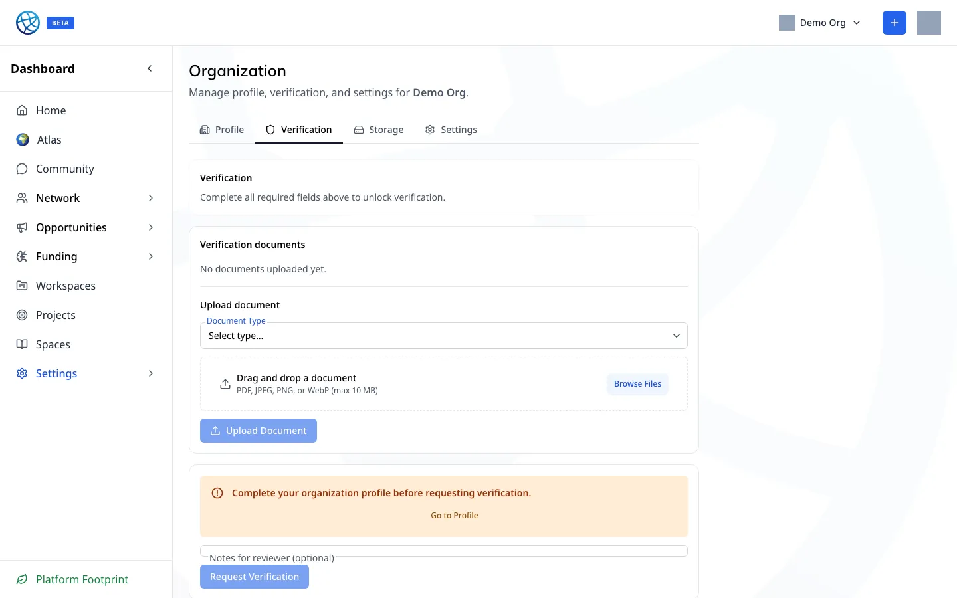Click the Spaces book icon

point(22,344)
